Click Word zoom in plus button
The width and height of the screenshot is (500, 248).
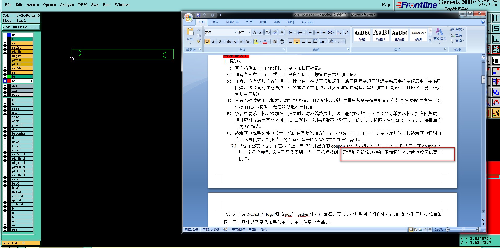[x=478, y=229]
